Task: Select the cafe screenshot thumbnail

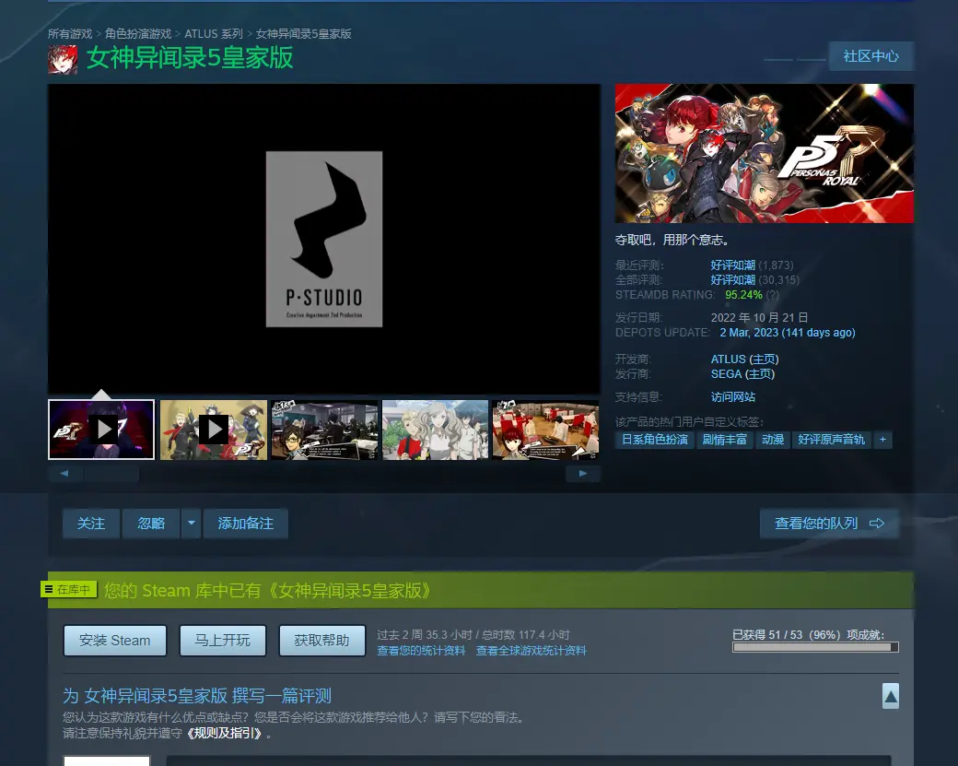Action: click(x=545, y=430)
